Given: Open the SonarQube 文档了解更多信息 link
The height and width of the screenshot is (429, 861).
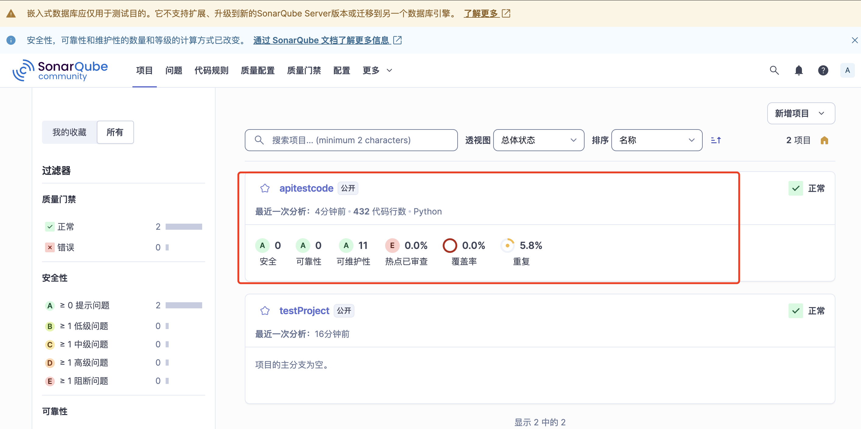Looking at the screenshot, I should pyautogui.click(x=322, y=40).
